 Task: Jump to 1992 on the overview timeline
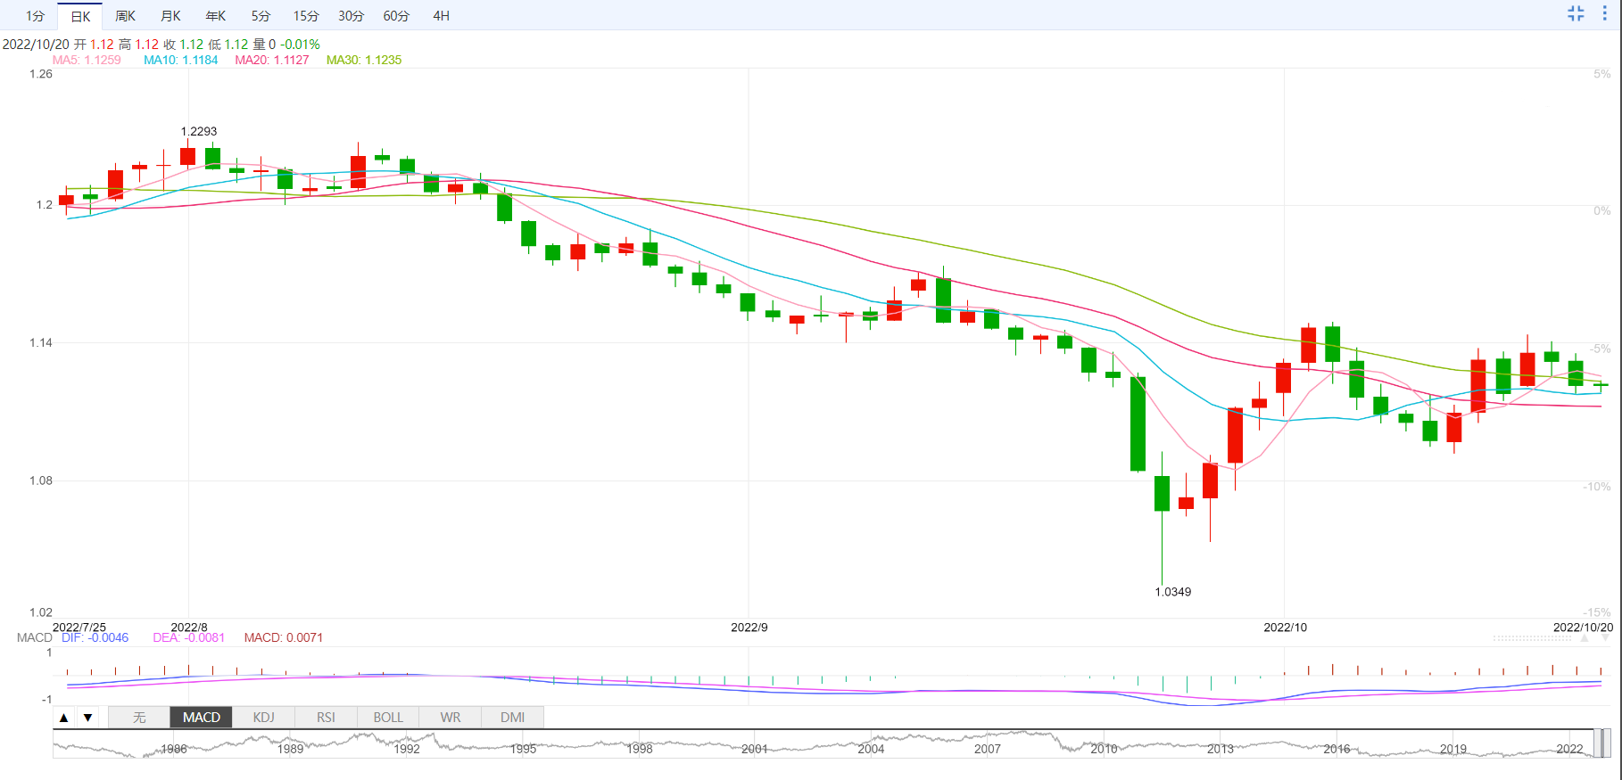(x=407, y=749)
